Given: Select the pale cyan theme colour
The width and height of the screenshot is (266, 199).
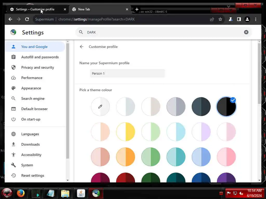Looking at the screenshot, I should (x=176, y=132).
